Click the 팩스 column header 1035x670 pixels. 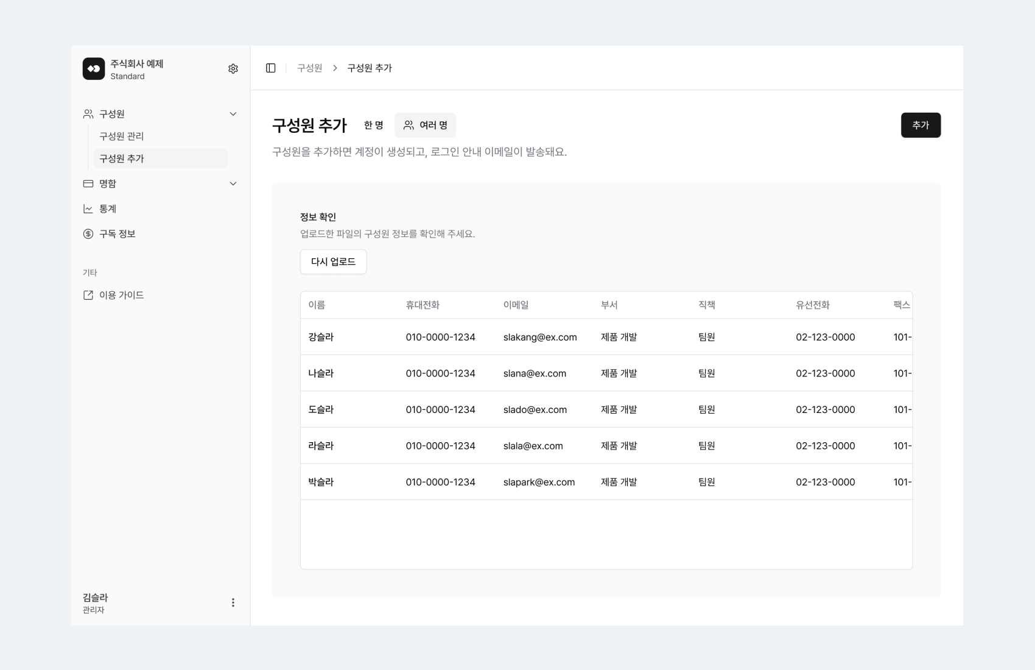tap(902, 305)
